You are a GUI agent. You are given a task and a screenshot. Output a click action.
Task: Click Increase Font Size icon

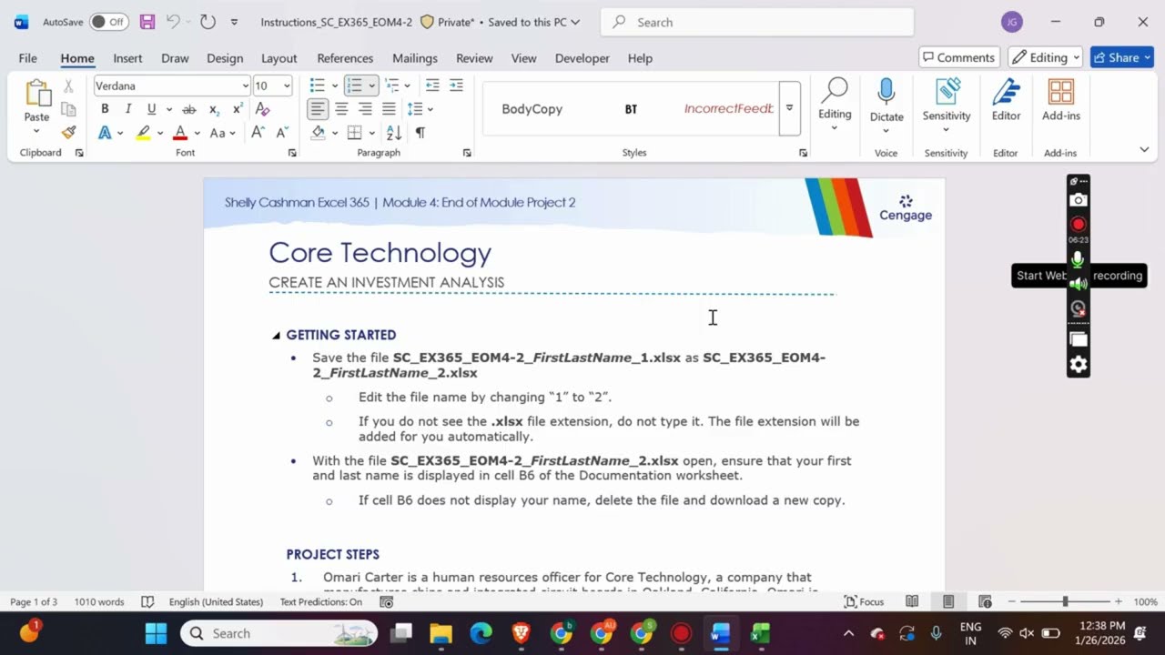pyautogui.click(x=258, y=133)
